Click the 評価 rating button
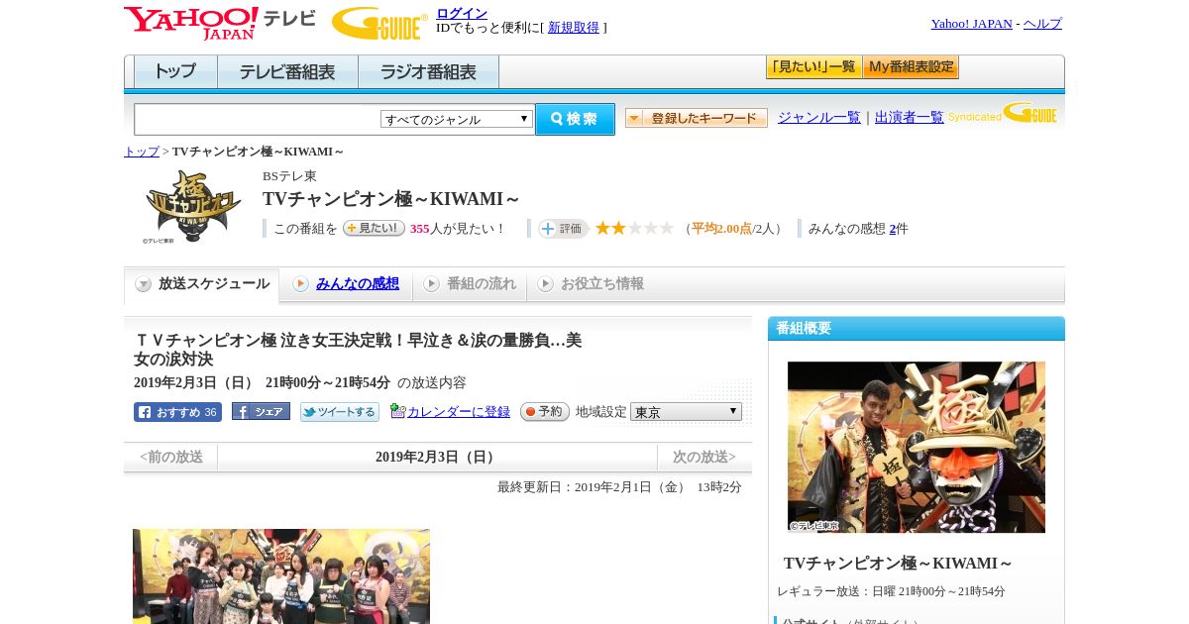 pyautogui.click(x=564, y=229)
